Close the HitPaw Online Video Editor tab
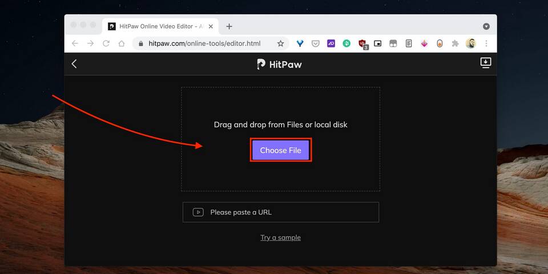The width and height of the screenshot is (548, 274). click(x=211, y=26)
